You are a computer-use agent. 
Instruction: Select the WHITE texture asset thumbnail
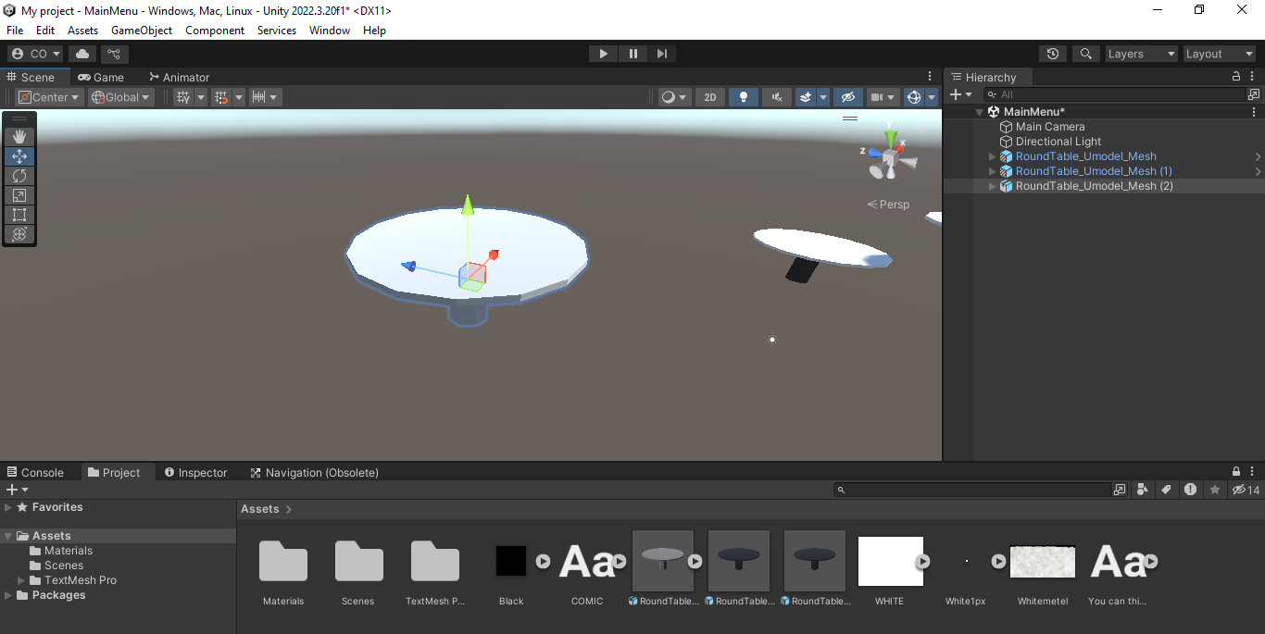click(x=890, y=561)
